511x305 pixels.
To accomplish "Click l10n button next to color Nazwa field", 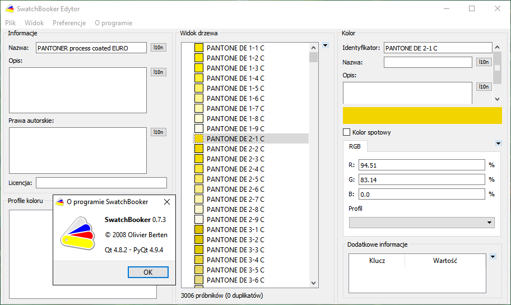I will (x=484, y=62).
